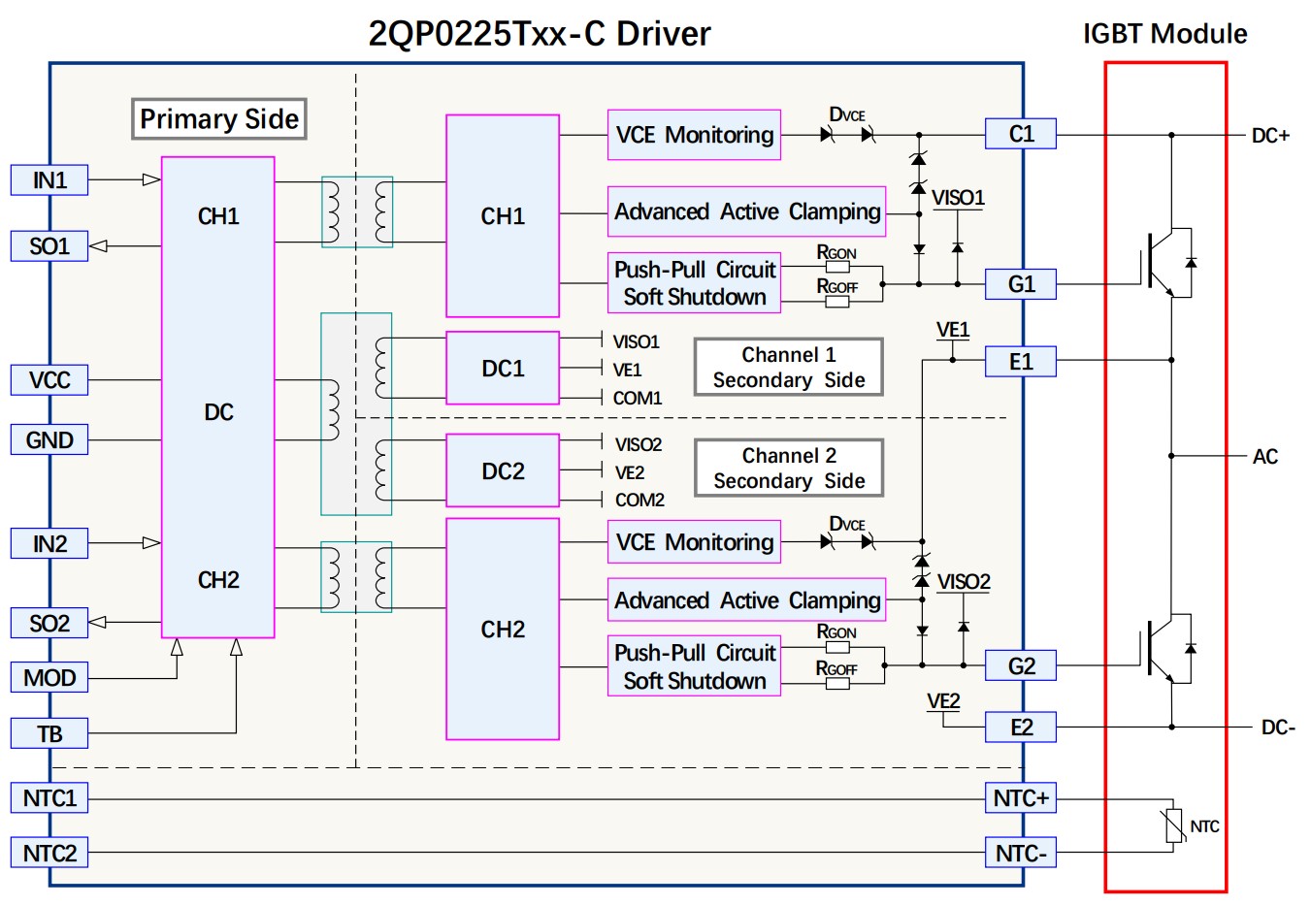Click the NTC thermistor symbol

click(x=1174, y=826)
